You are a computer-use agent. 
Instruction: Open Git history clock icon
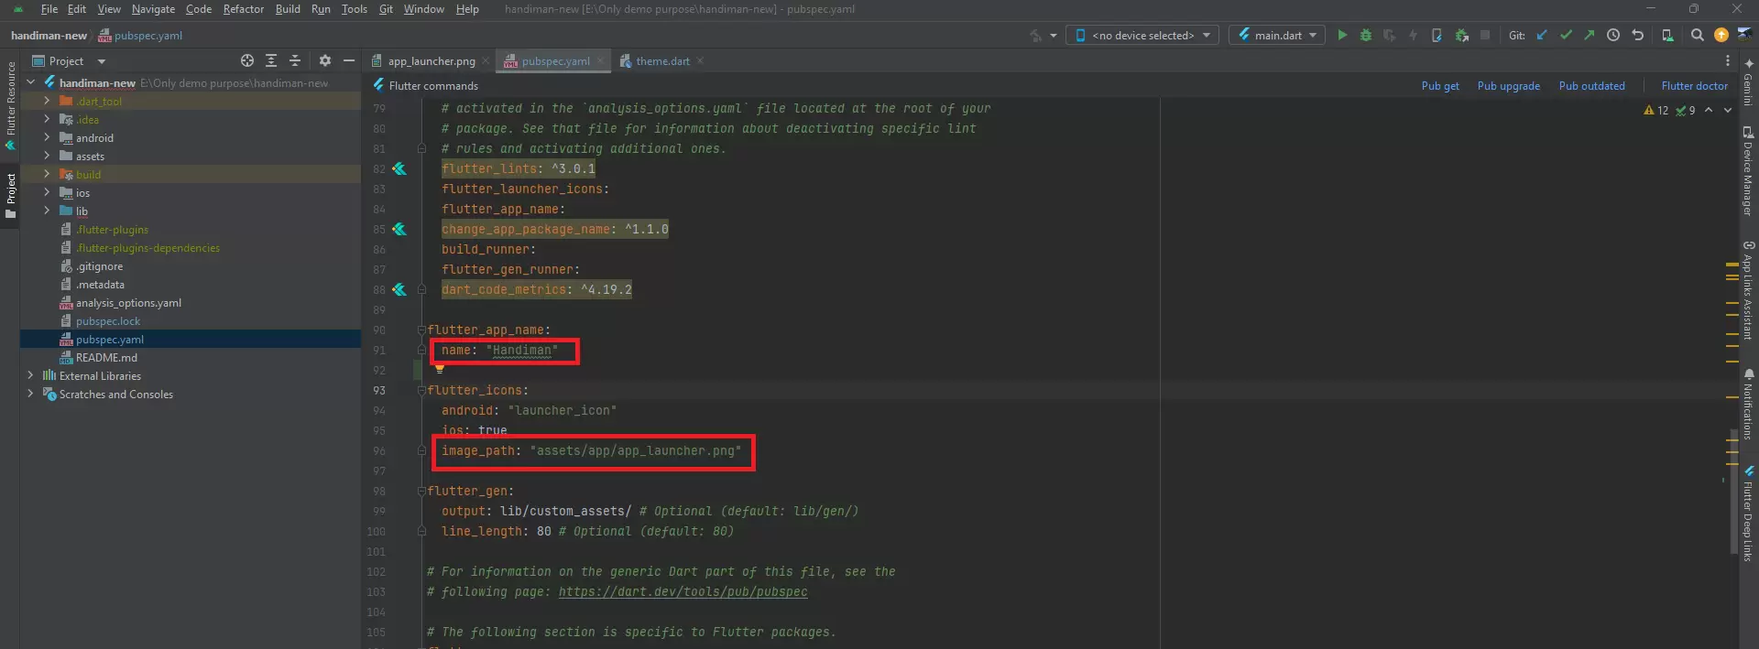pyautogui.click(x=1613, y=35)
